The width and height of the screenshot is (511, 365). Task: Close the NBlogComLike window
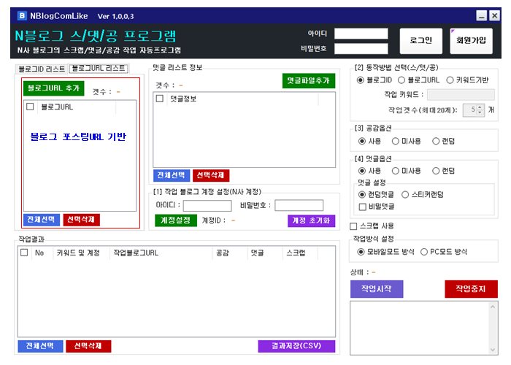[494, 15]
